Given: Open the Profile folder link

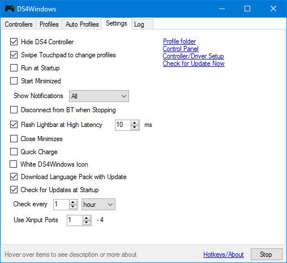Looking at the screenshot, I should (x=179, y=41).
